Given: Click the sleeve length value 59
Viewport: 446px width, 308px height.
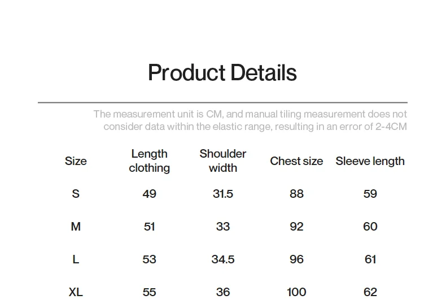Looking at the screenshot, I should pos(370,194).
